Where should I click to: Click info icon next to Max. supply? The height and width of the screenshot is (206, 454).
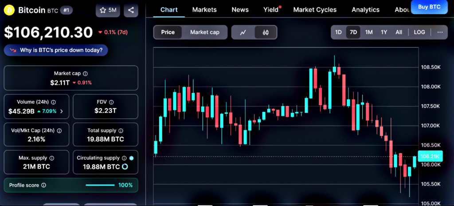point(51,158)
